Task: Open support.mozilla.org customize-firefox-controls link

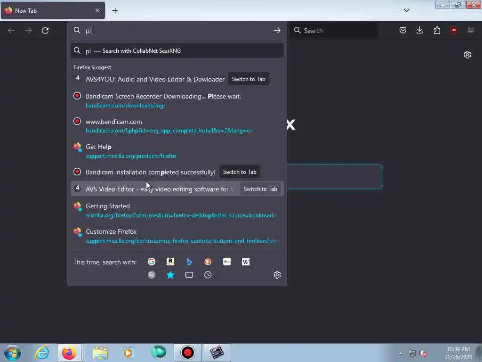Action: coord(182,241)
